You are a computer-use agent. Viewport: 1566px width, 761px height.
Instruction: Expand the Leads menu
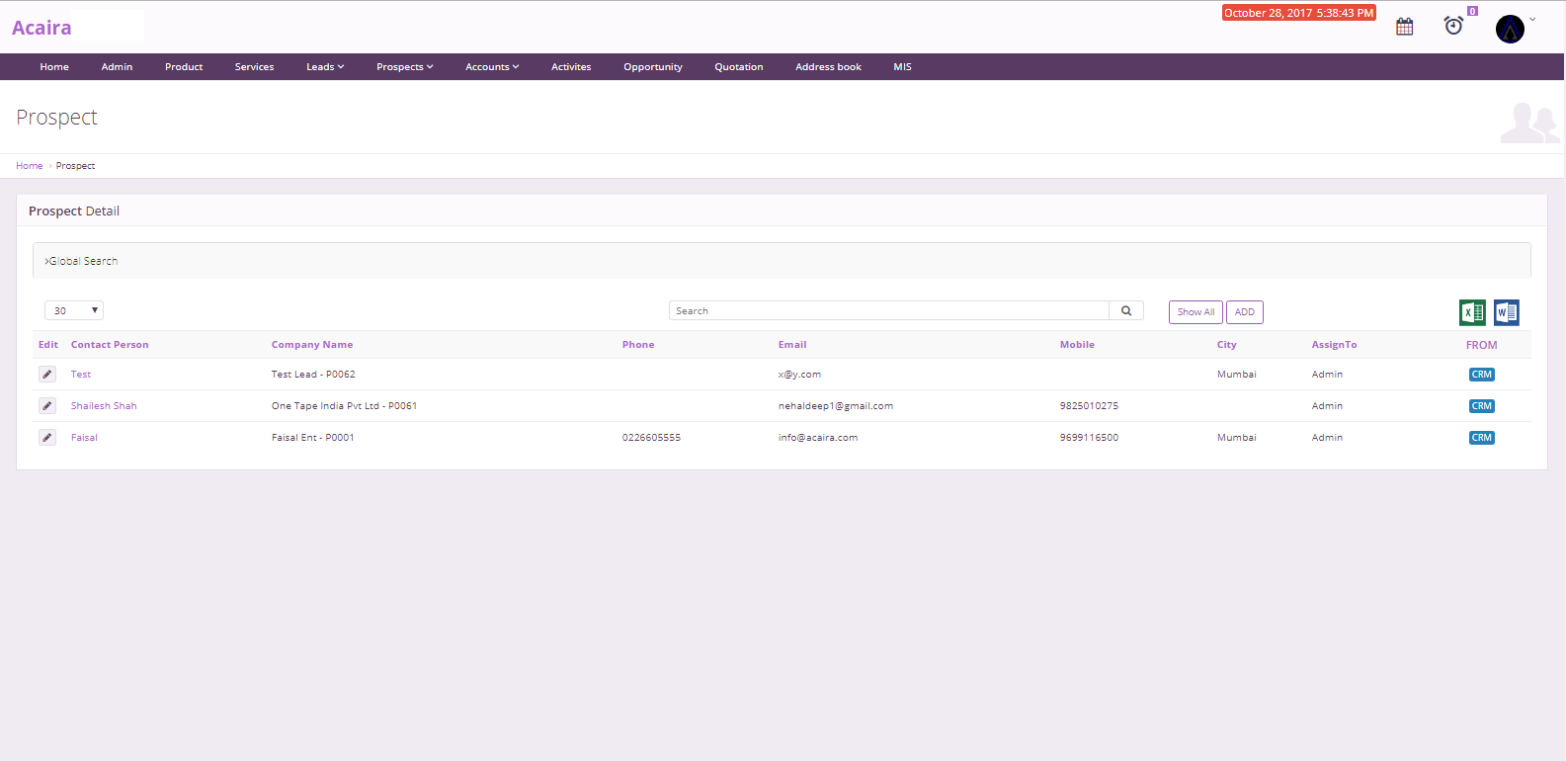(325, 67)
